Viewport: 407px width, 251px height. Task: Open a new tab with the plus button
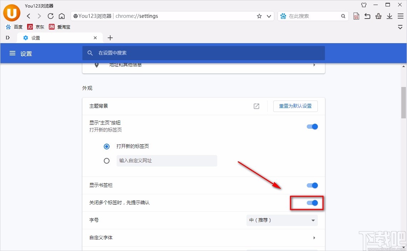click(x=110, y=37)
